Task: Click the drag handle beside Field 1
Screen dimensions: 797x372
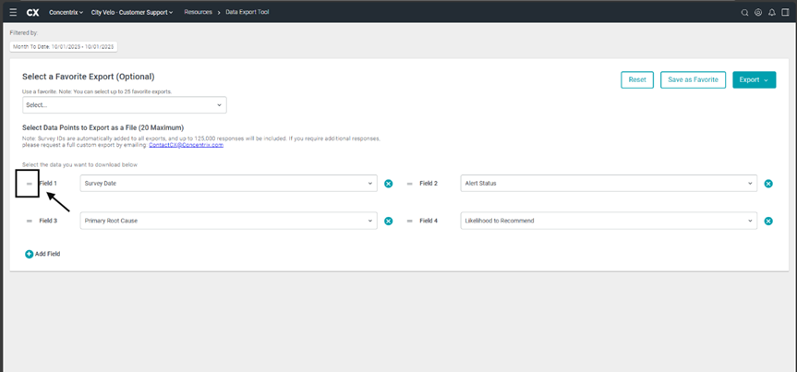Action: click(29, 184)
